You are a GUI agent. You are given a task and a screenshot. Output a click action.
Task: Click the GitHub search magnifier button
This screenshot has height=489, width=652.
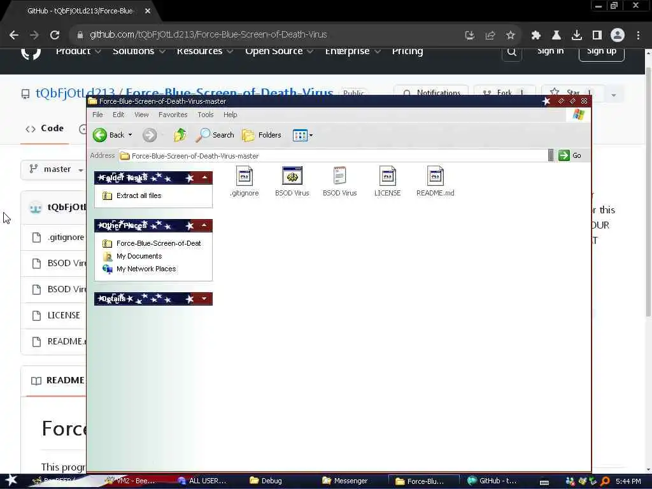point(512,52)
